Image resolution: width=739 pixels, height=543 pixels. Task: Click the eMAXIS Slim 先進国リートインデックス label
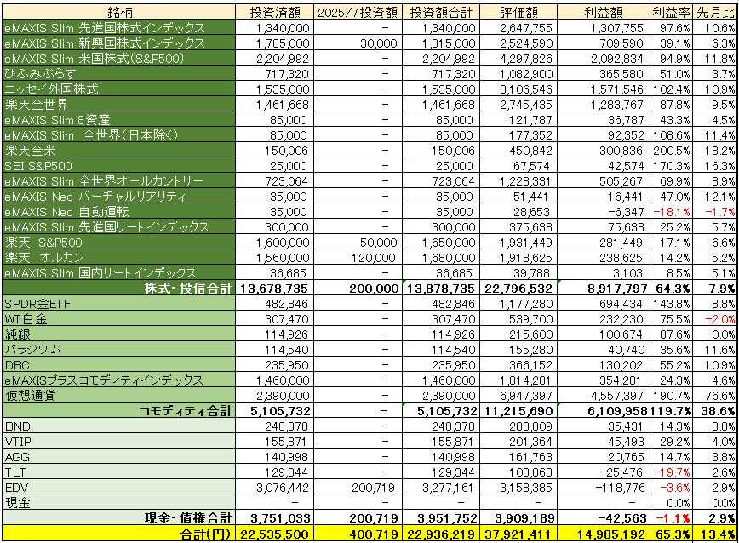pyautogui.click(x=119, y=227)
